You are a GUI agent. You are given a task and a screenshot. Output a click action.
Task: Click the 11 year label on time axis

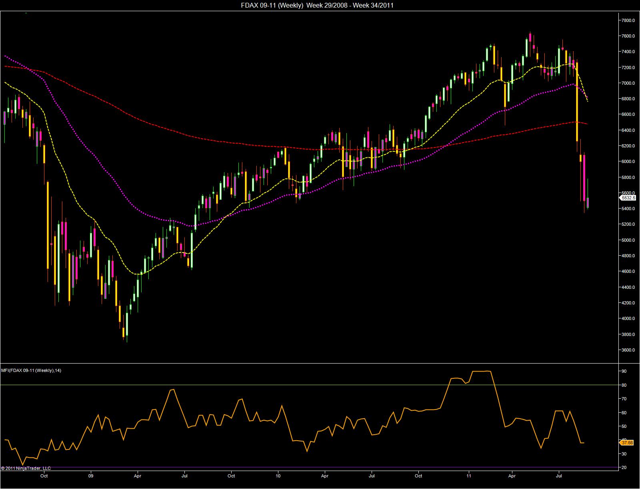468,476
